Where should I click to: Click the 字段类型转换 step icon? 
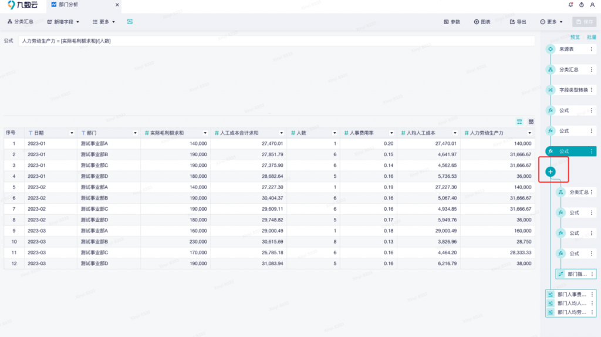tap(551, 90)
